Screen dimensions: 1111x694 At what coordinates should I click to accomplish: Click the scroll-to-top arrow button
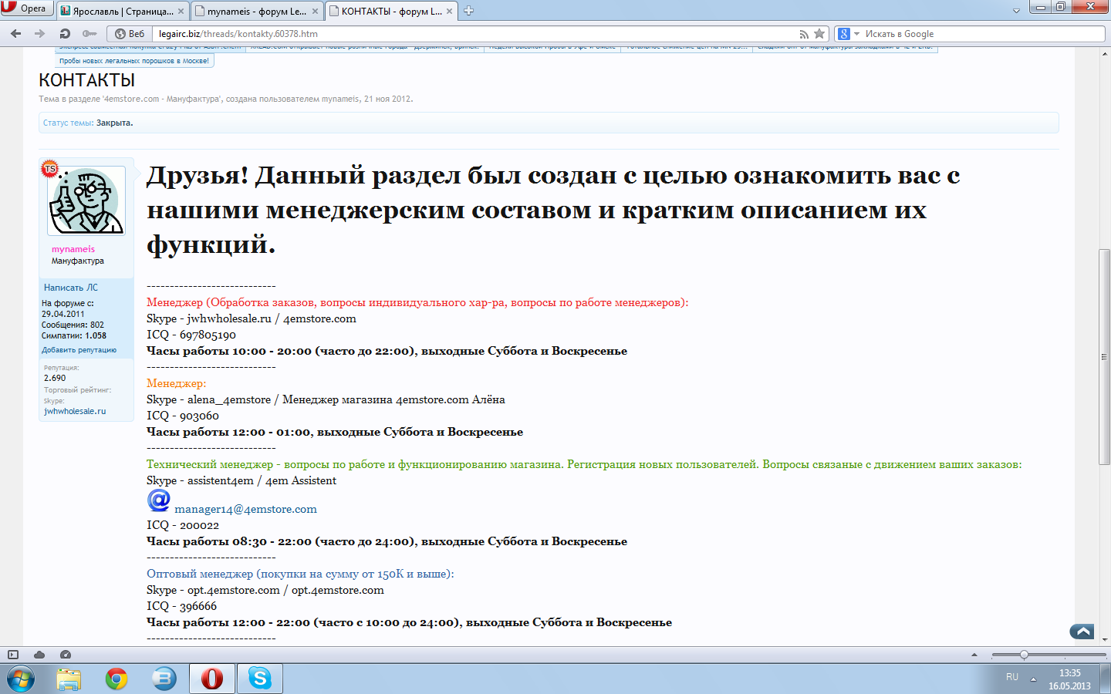point(1082,632)
